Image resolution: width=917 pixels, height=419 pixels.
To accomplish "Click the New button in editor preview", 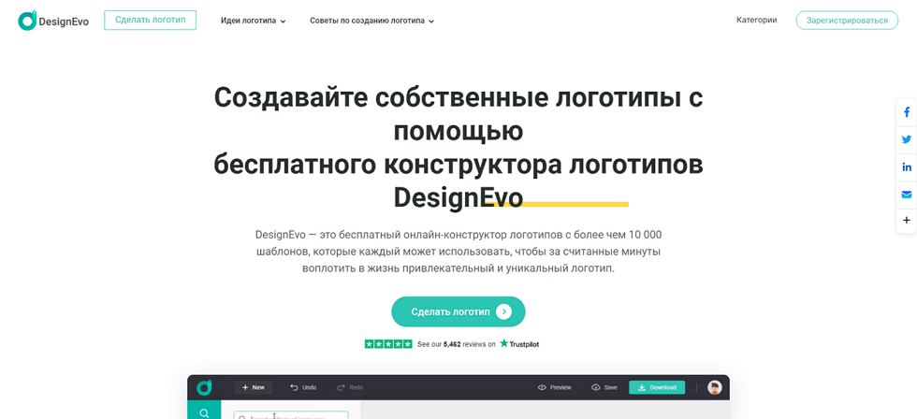I will 254,387.
